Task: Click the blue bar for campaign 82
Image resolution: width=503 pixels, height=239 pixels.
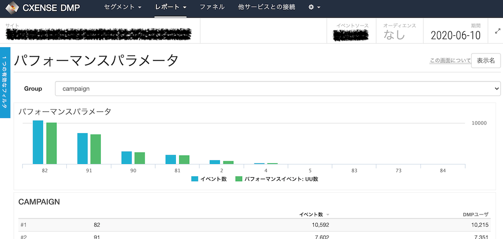Action: click(x=38, y=142)
